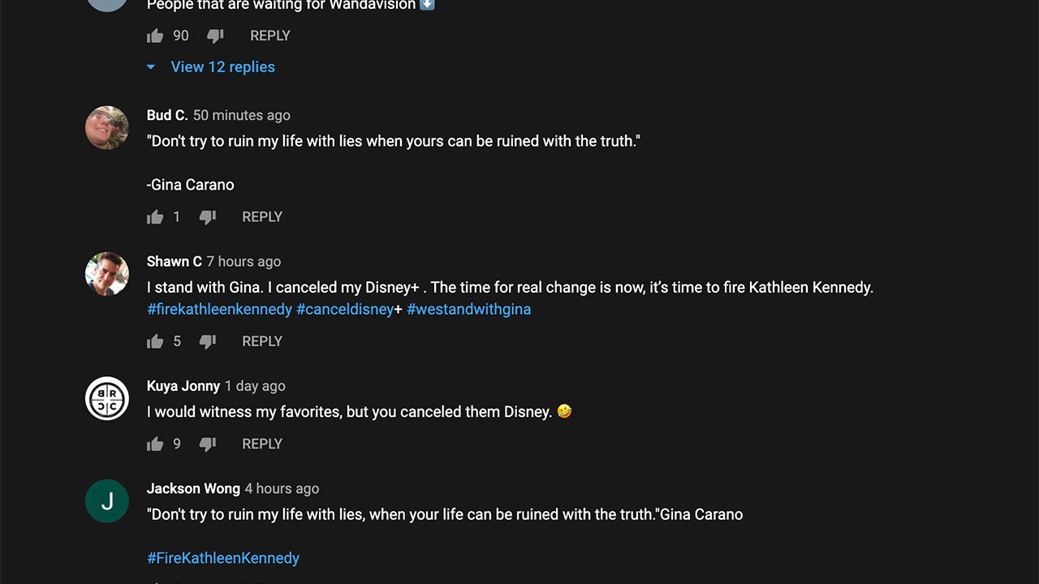1039x584 pixels.
Task: Reply to Shawn C's comment
Action: point(262,341)
